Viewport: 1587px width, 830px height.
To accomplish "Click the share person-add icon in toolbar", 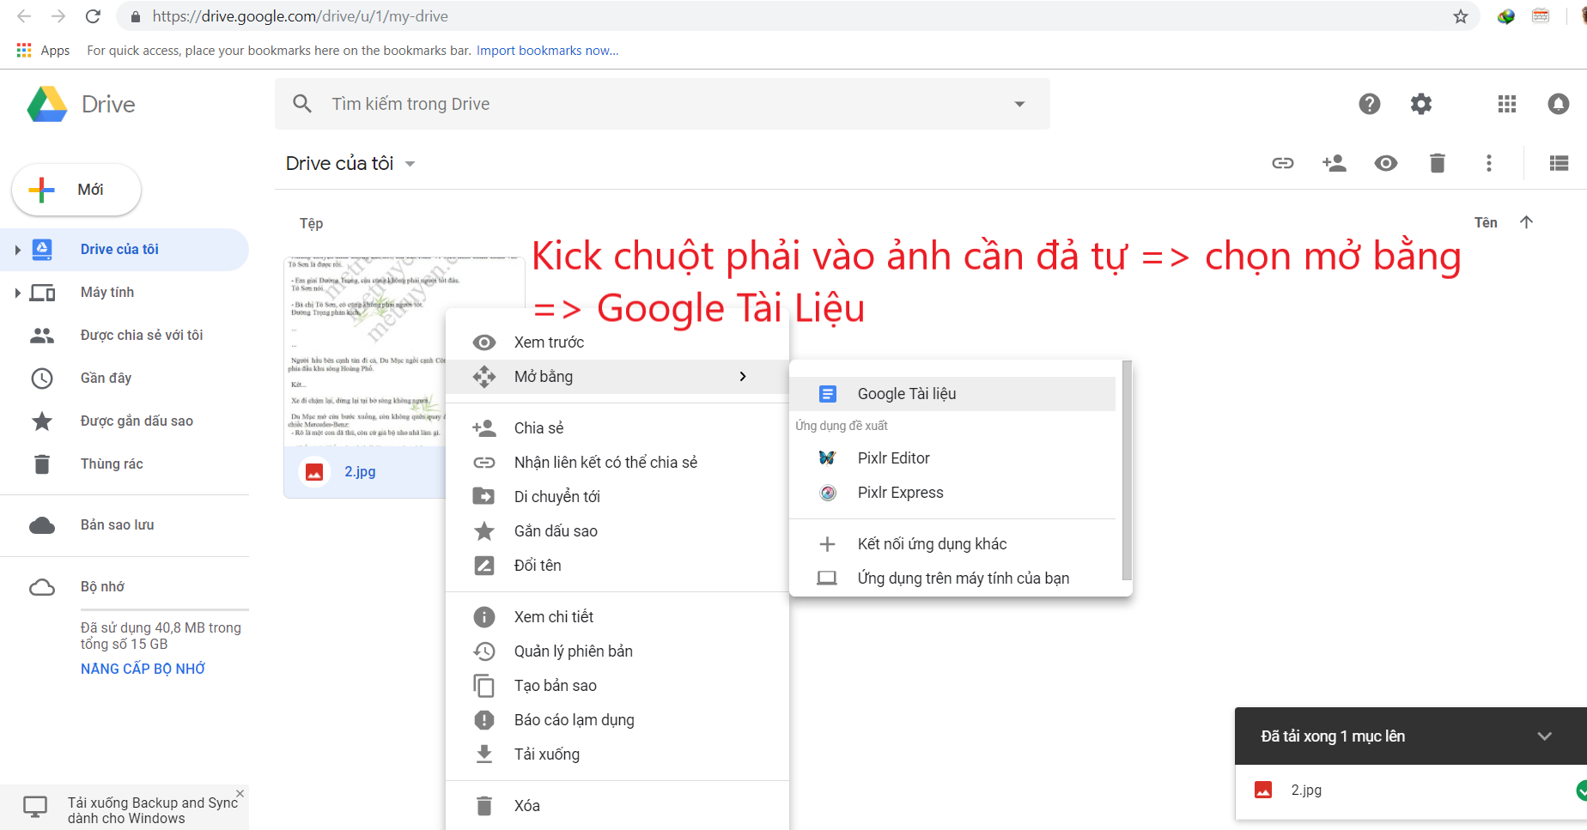I will pyautogui.click(x=1334, y=163).
